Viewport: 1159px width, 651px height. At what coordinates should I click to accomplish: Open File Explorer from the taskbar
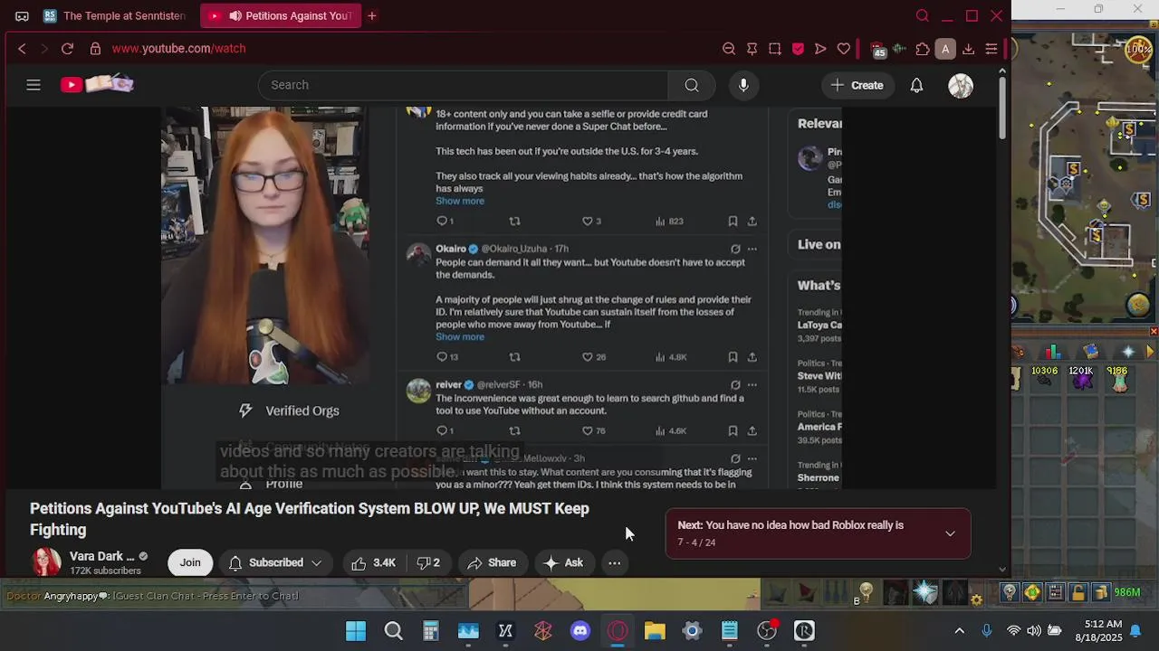(655, 631)
